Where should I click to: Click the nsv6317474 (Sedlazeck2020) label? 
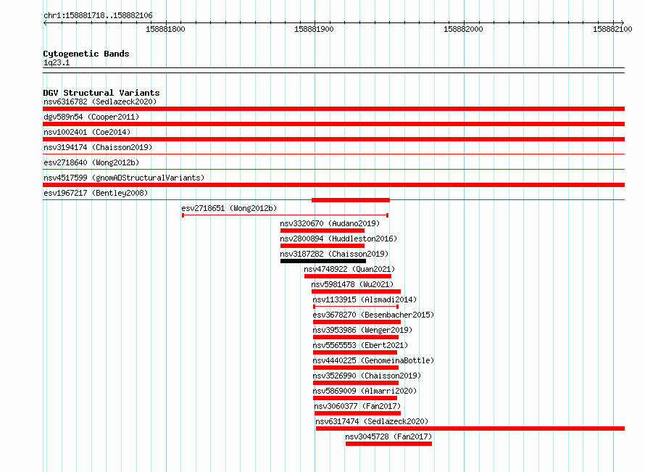point(372,421)
